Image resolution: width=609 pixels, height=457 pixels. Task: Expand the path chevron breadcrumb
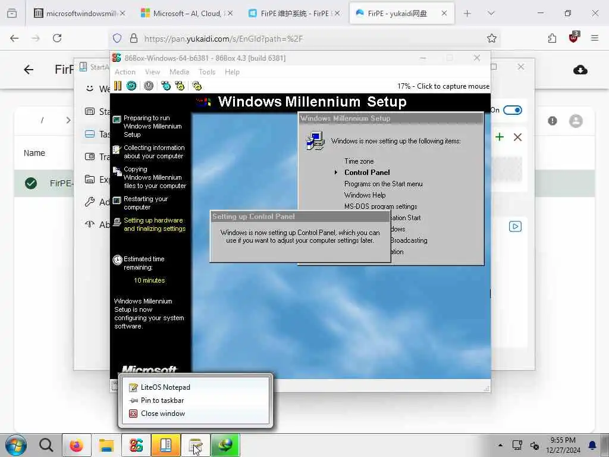point(68,120)
